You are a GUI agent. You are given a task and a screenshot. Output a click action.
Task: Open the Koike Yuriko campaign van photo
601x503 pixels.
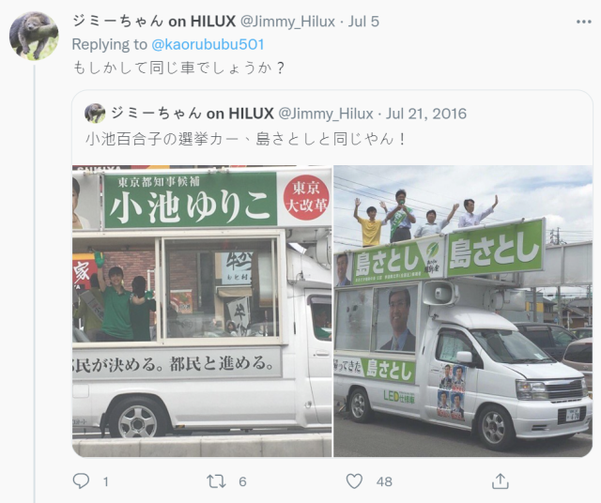click(202, 311)
